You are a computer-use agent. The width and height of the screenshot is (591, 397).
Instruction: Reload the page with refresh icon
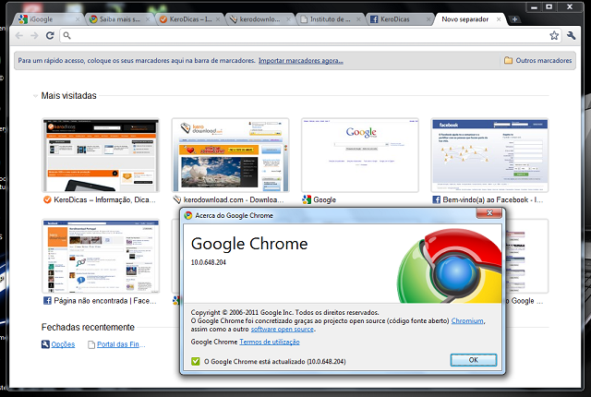pyautogui.click(x=50, y=35)
